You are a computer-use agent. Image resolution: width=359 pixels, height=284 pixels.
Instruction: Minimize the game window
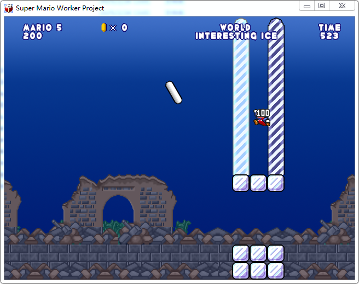coord(307,5)
